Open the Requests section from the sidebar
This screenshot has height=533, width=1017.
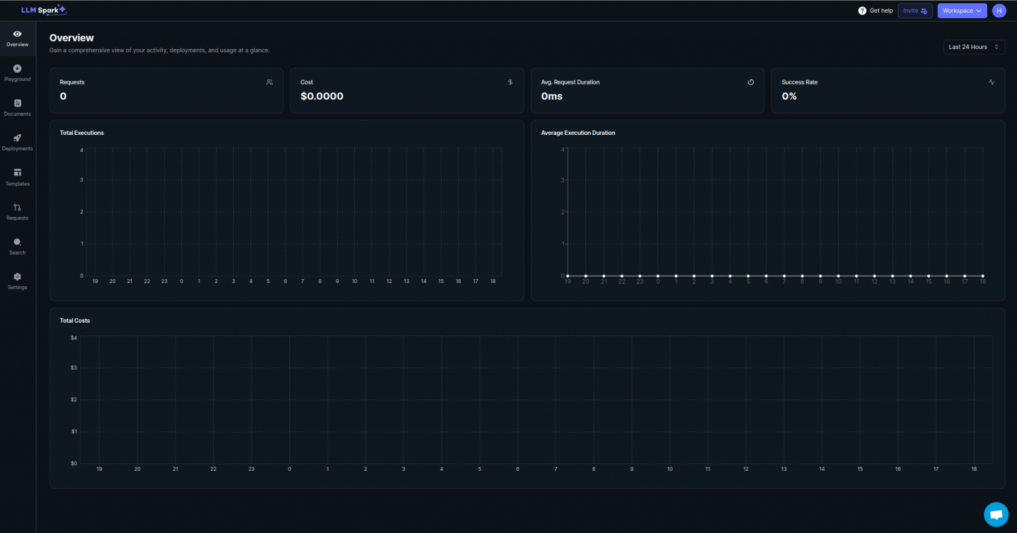(17, 210)
